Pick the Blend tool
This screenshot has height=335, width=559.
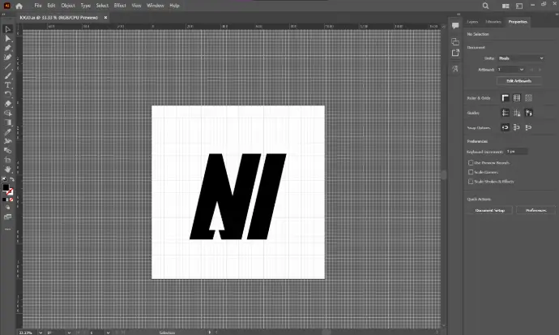(7, 151)
